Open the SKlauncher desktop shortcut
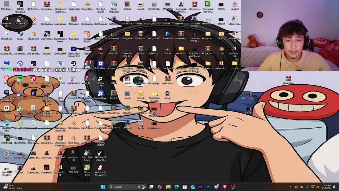 point(20,95)
